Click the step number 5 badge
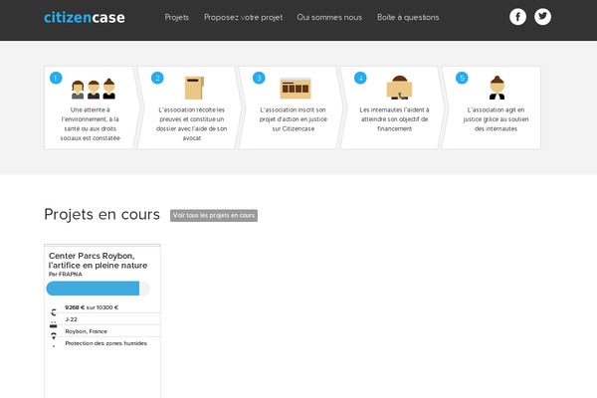 (x=462, y=78)
